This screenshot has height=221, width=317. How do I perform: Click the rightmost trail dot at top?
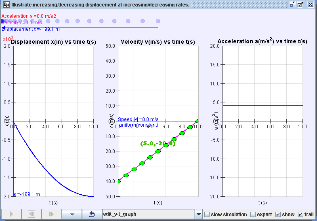pyautogui.click(x=158, y=21)
